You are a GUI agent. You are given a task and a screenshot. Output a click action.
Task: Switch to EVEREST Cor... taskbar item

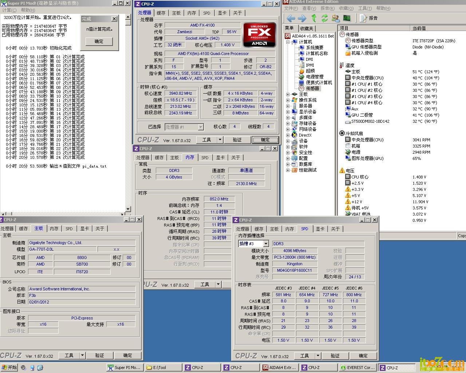coord(357,368)
